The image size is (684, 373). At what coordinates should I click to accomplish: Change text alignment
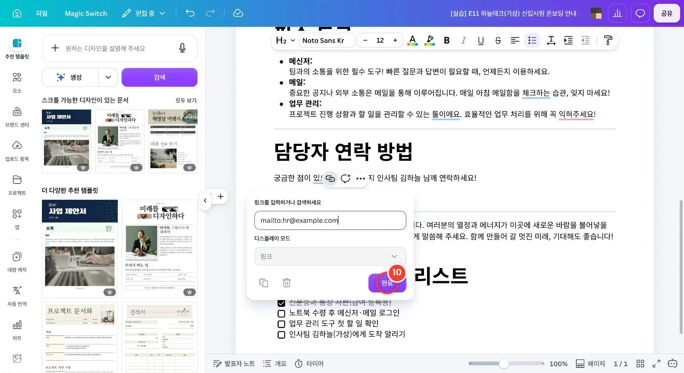pos(515,40)
